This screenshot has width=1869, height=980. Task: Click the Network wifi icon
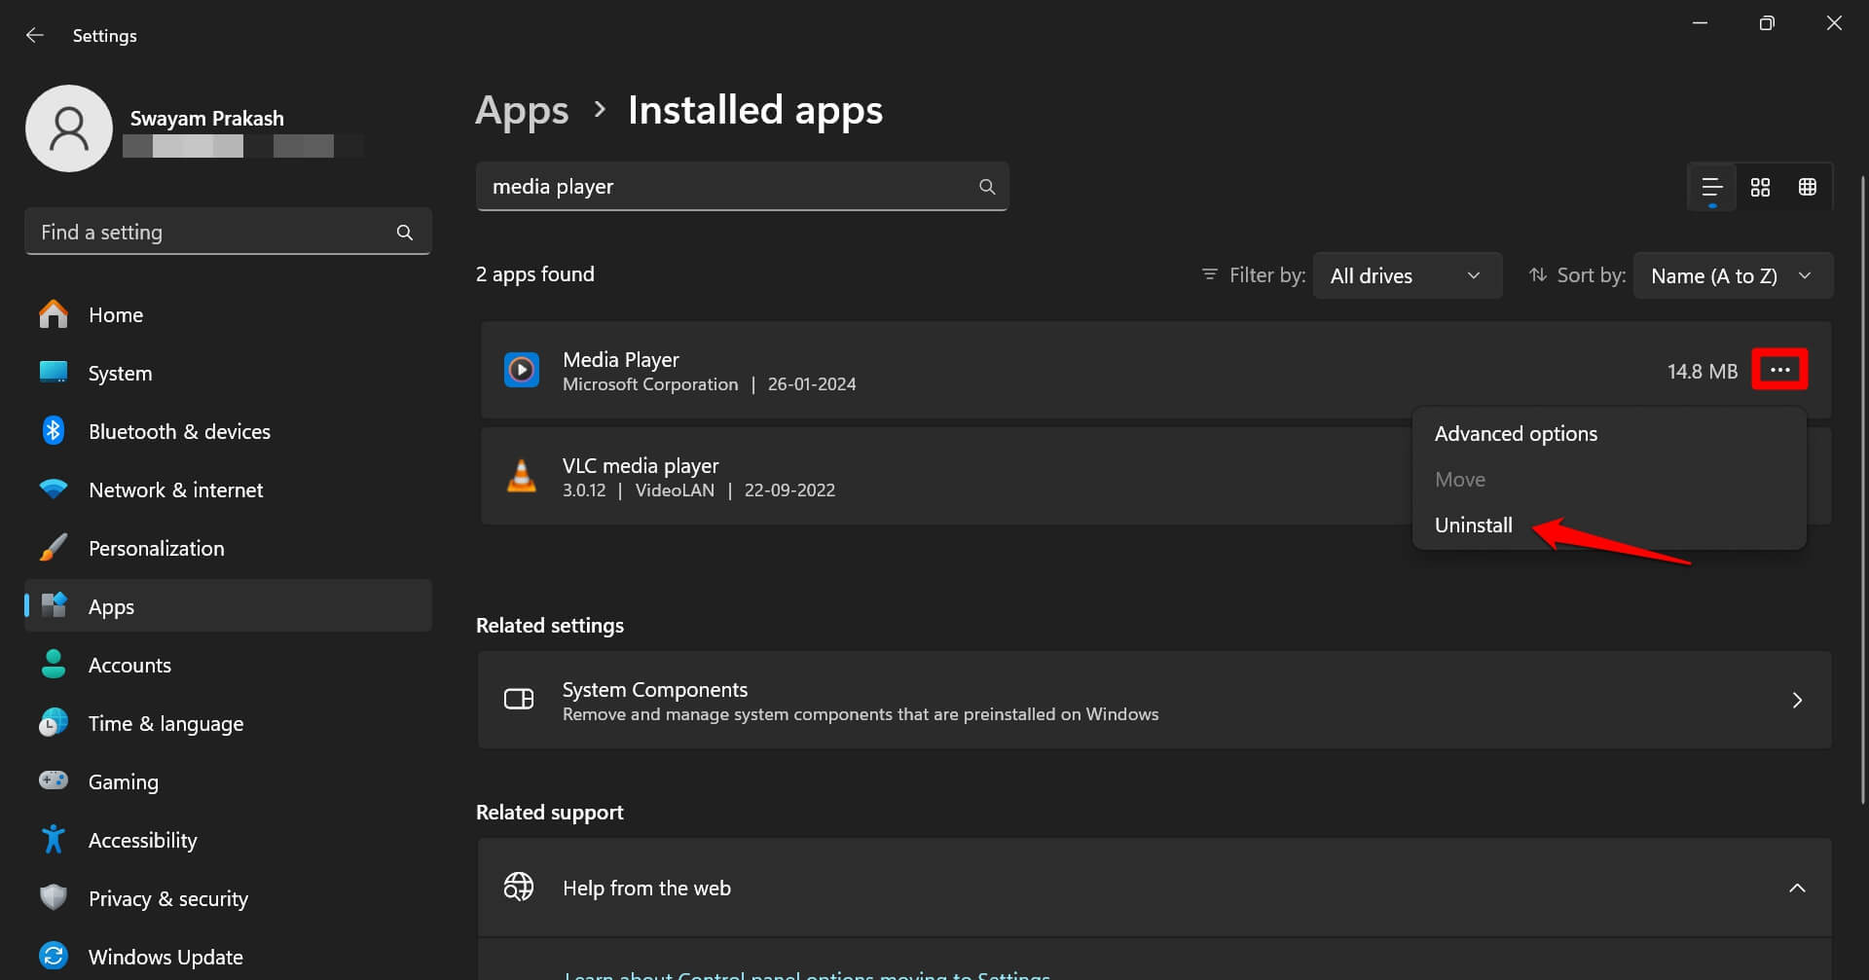click(x=54, y=489)
